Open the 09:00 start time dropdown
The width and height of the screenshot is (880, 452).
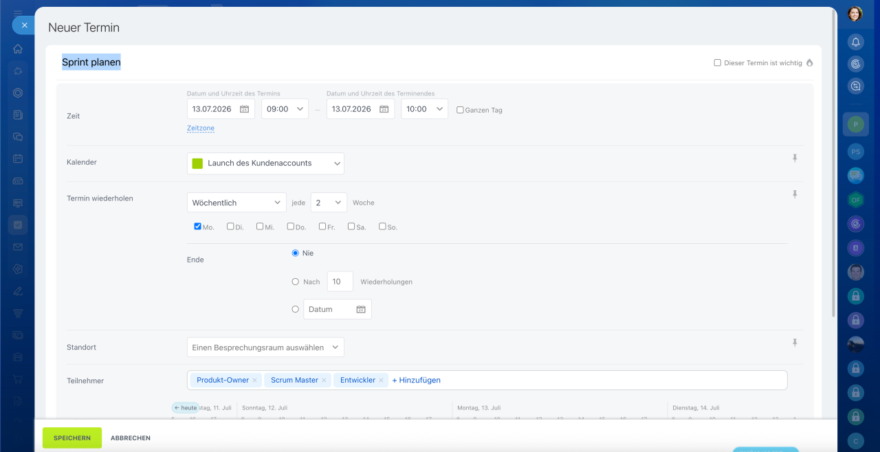click(285, 109)
